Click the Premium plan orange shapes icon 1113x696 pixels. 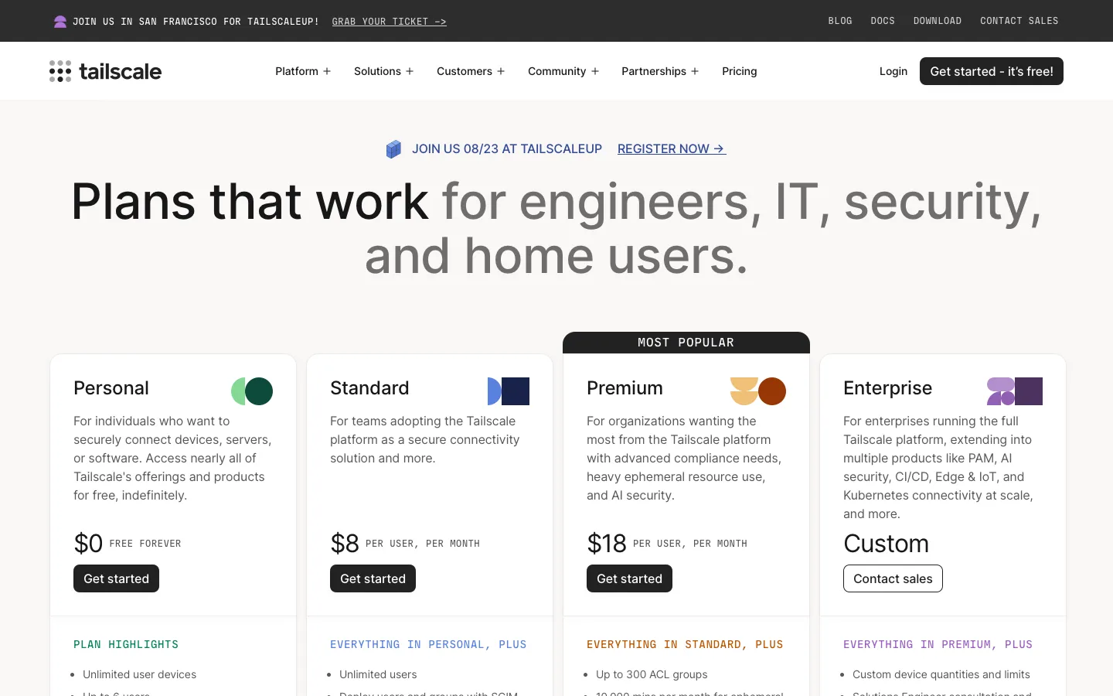point(758,391)
